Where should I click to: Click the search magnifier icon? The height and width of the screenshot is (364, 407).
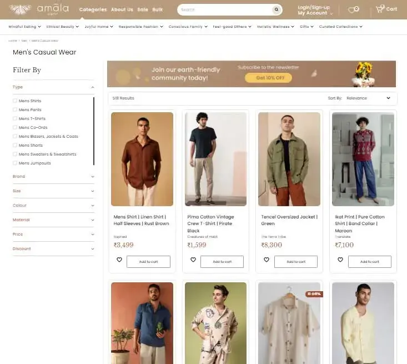tap(276, 9)
